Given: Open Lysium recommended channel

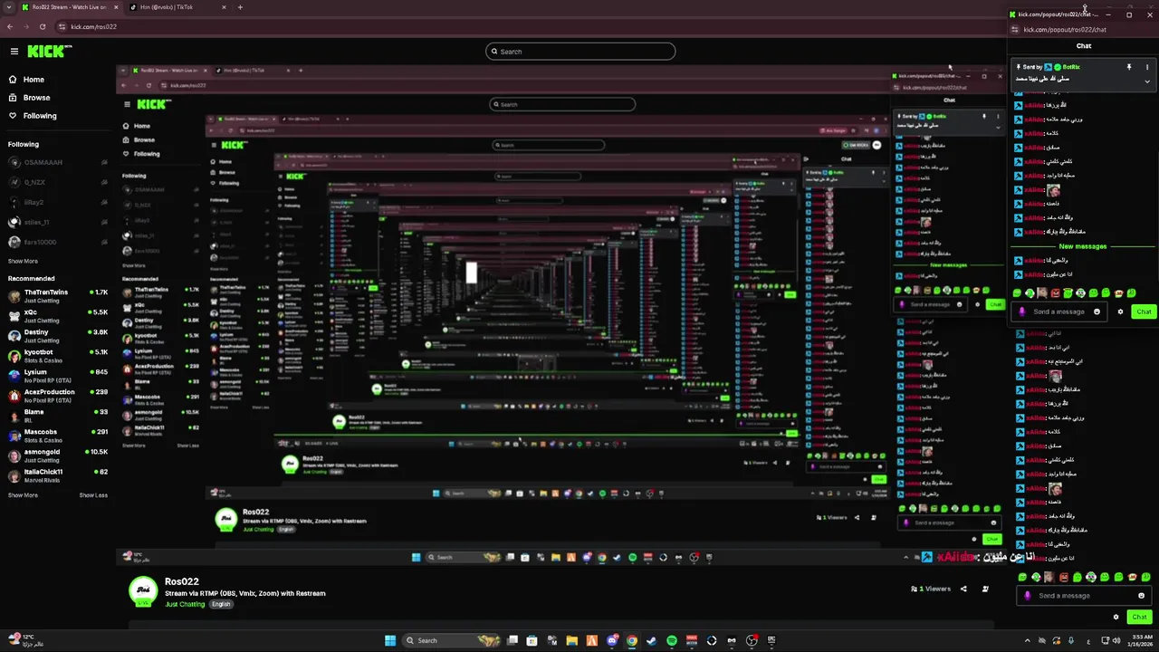Looking at the screenshot, I should [58, 376].
